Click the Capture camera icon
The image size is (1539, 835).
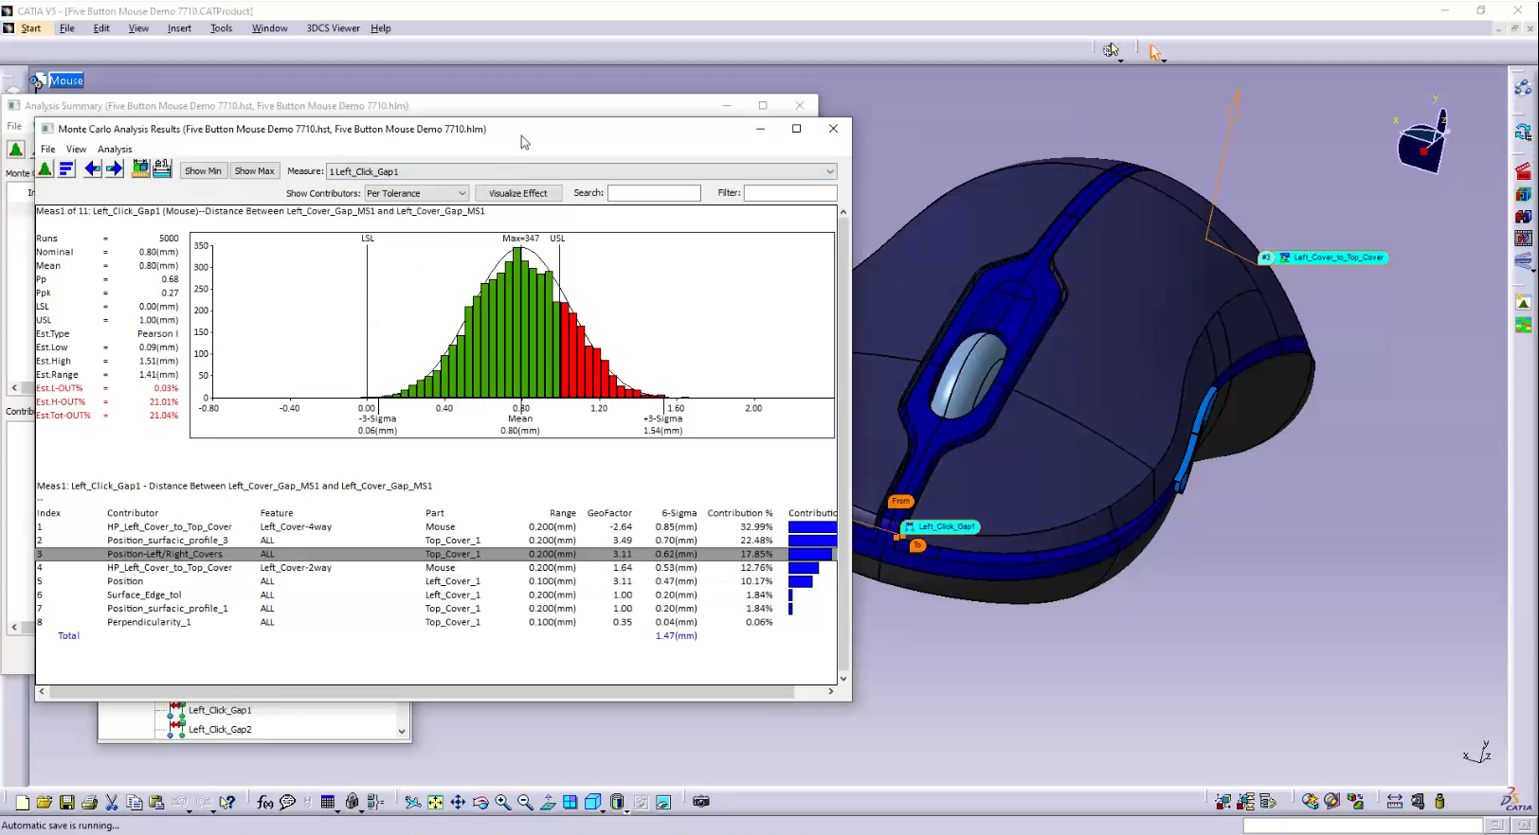click(701, 802)
